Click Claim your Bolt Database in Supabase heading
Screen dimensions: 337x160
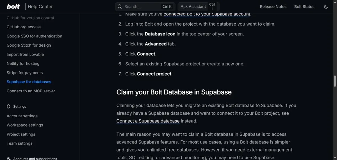[x=174, y=92]
